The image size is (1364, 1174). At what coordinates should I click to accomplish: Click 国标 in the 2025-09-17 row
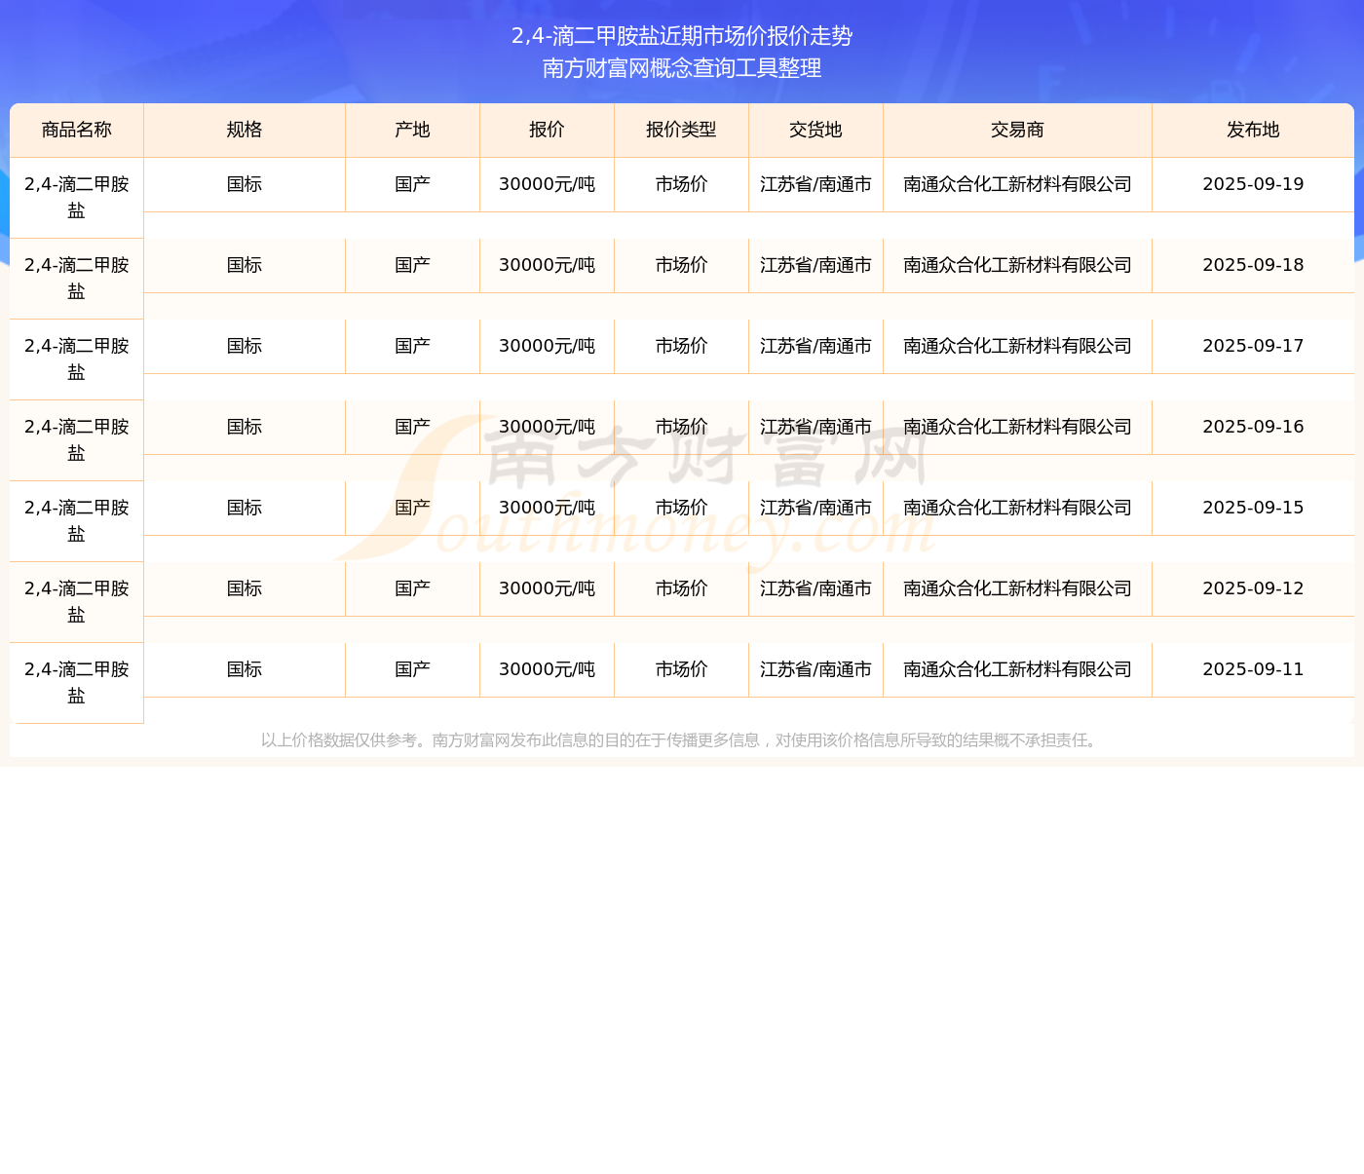tap(245, 346)
